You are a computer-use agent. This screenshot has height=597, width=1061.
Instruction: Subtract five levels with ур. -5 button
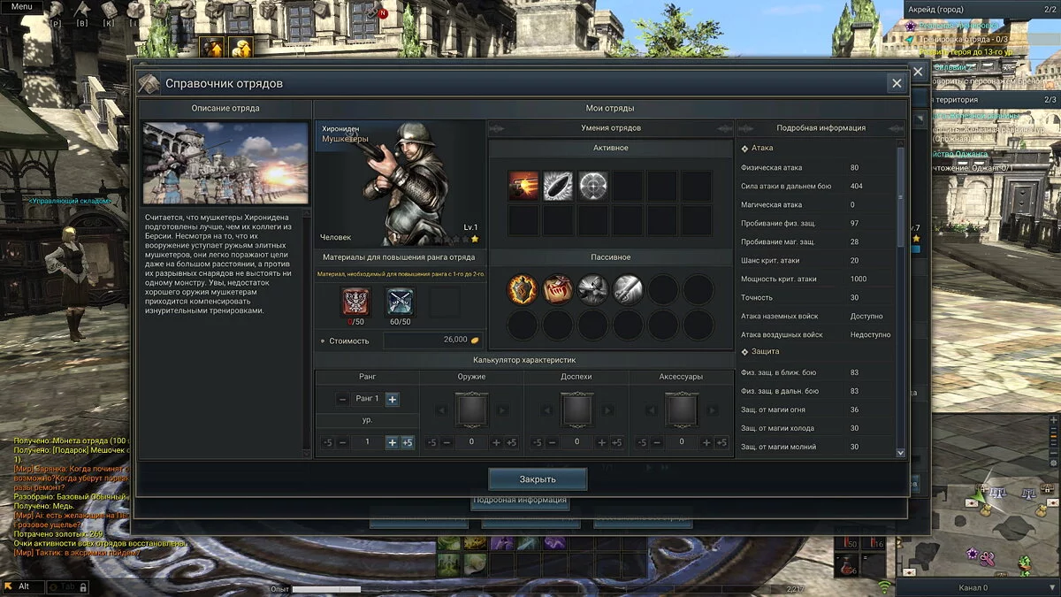[x=327, y=442]
